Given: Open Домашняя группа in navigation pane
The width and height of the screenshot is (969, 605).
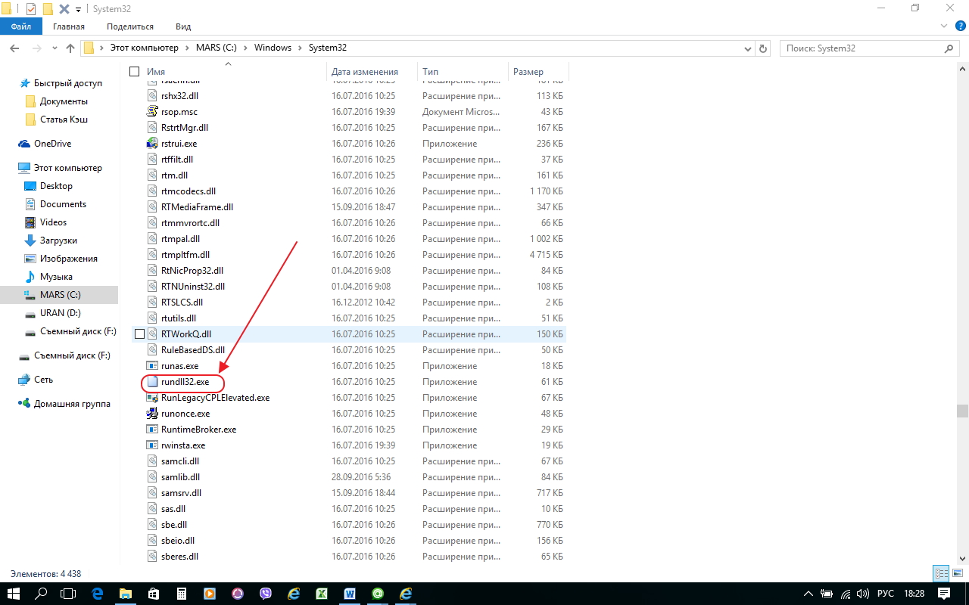Looking at the screenshot, I should (72, 404).
